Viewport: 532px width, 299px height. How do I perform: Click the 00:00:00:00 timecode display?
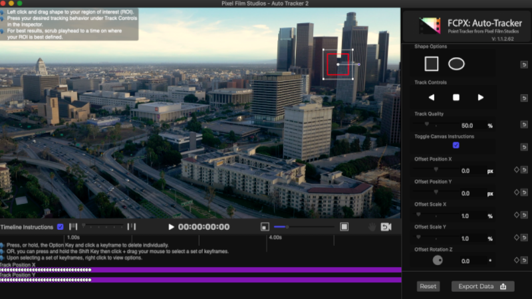pyautogui.click(x=203, y=227)
